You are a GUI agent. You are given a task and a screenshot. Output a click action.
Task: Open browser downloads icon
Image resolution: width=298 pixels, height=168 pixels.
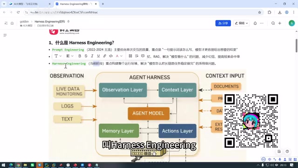coord(279,13)
